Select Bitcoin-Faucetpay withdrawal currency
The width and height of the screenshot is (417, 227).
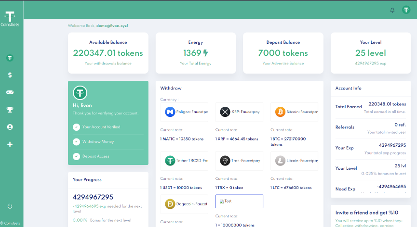point(294,112)
